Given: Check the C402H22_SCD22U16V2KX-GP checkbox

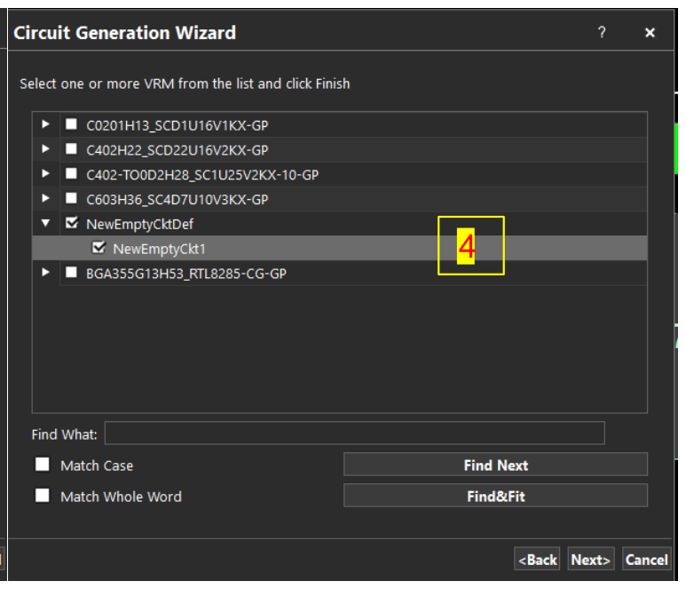Looking at the screenshot, I should [71, 149].
